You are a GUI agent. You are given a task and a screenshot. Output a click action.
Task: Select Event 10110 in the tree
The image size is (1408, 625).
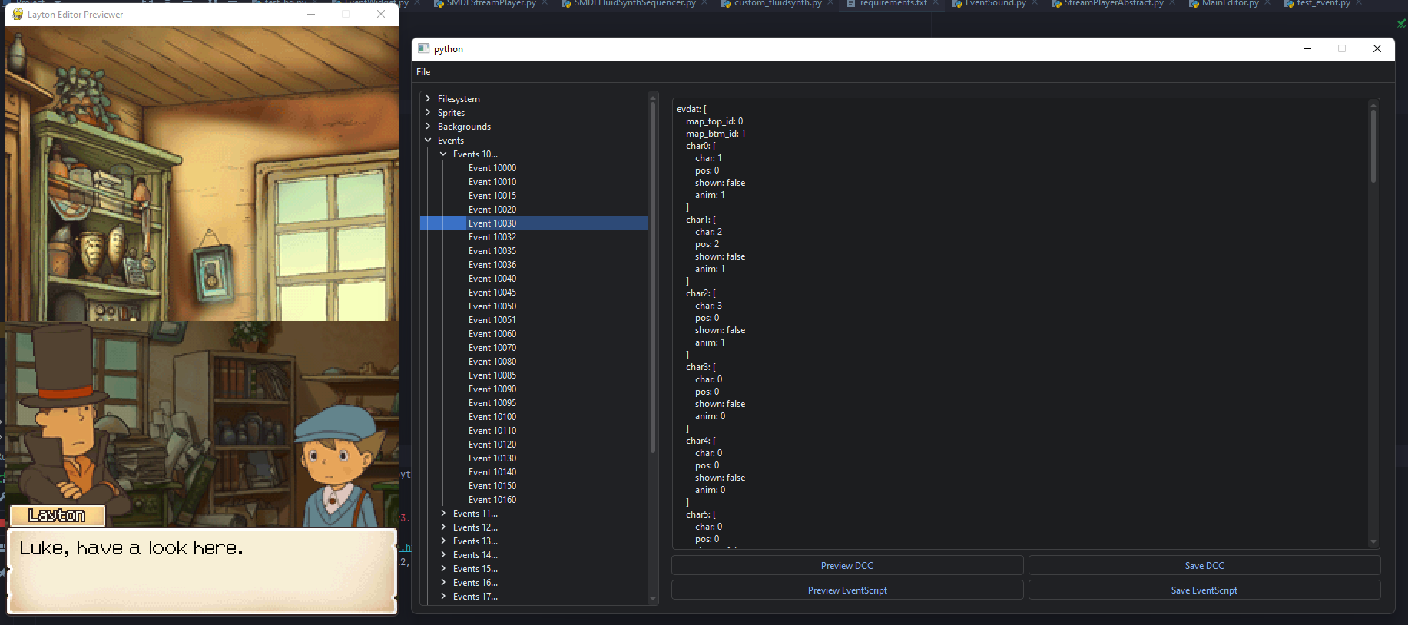click(492, 431)
